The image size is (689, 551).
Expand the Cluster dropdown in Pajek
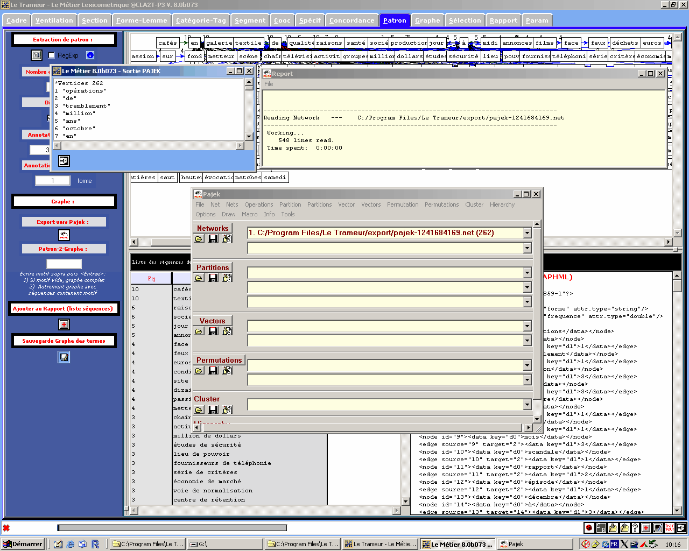[x=527, y=405]
